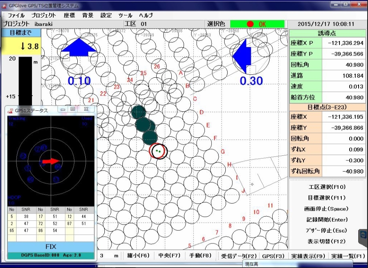Click the top dark filled pile circle
This screenshot has width=368, height=268.
(139, 112)
